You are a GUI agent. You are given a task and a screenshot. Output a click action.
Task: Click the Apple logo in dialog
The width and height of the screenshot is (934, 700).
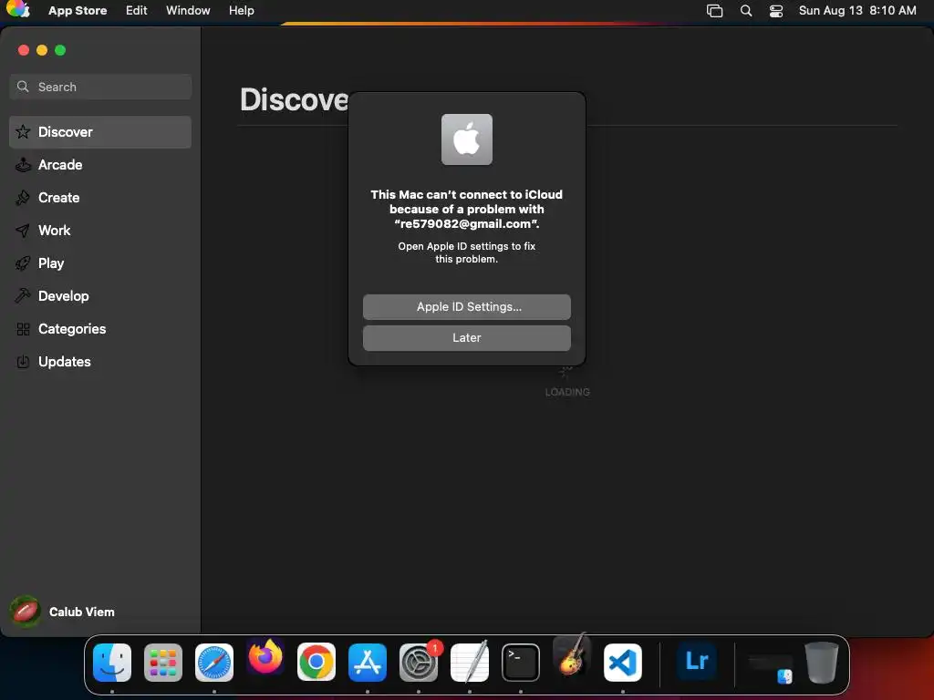click(x=467, y=139)
